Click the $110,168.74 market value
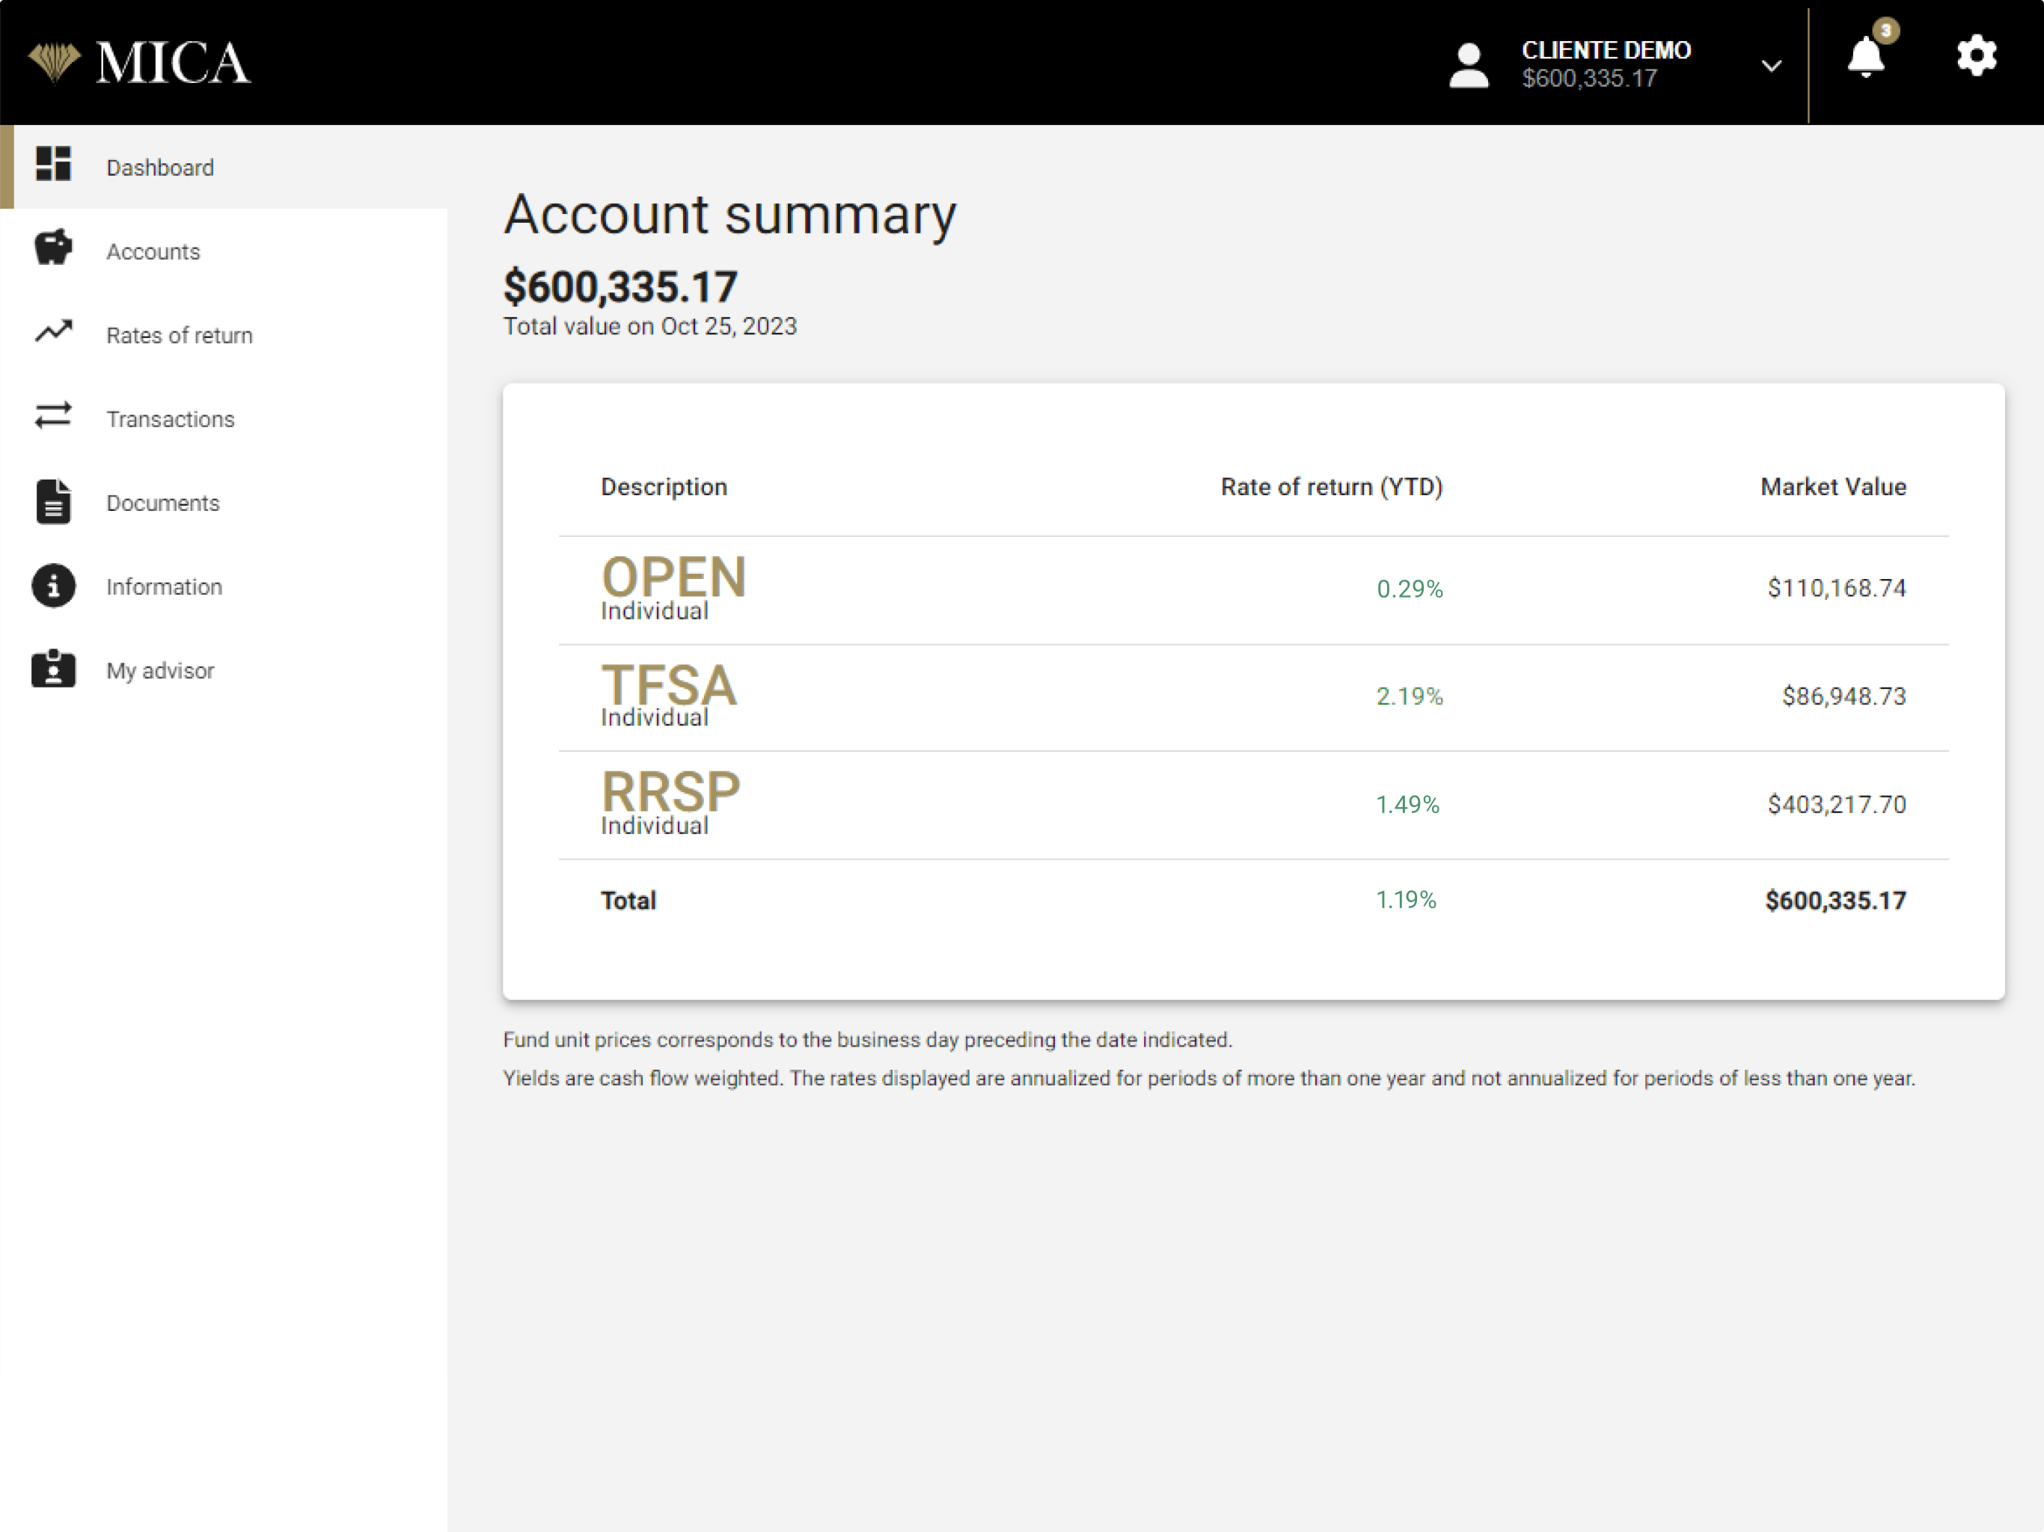This screenshot has width=2044, height=1532. click(1837, 588)
